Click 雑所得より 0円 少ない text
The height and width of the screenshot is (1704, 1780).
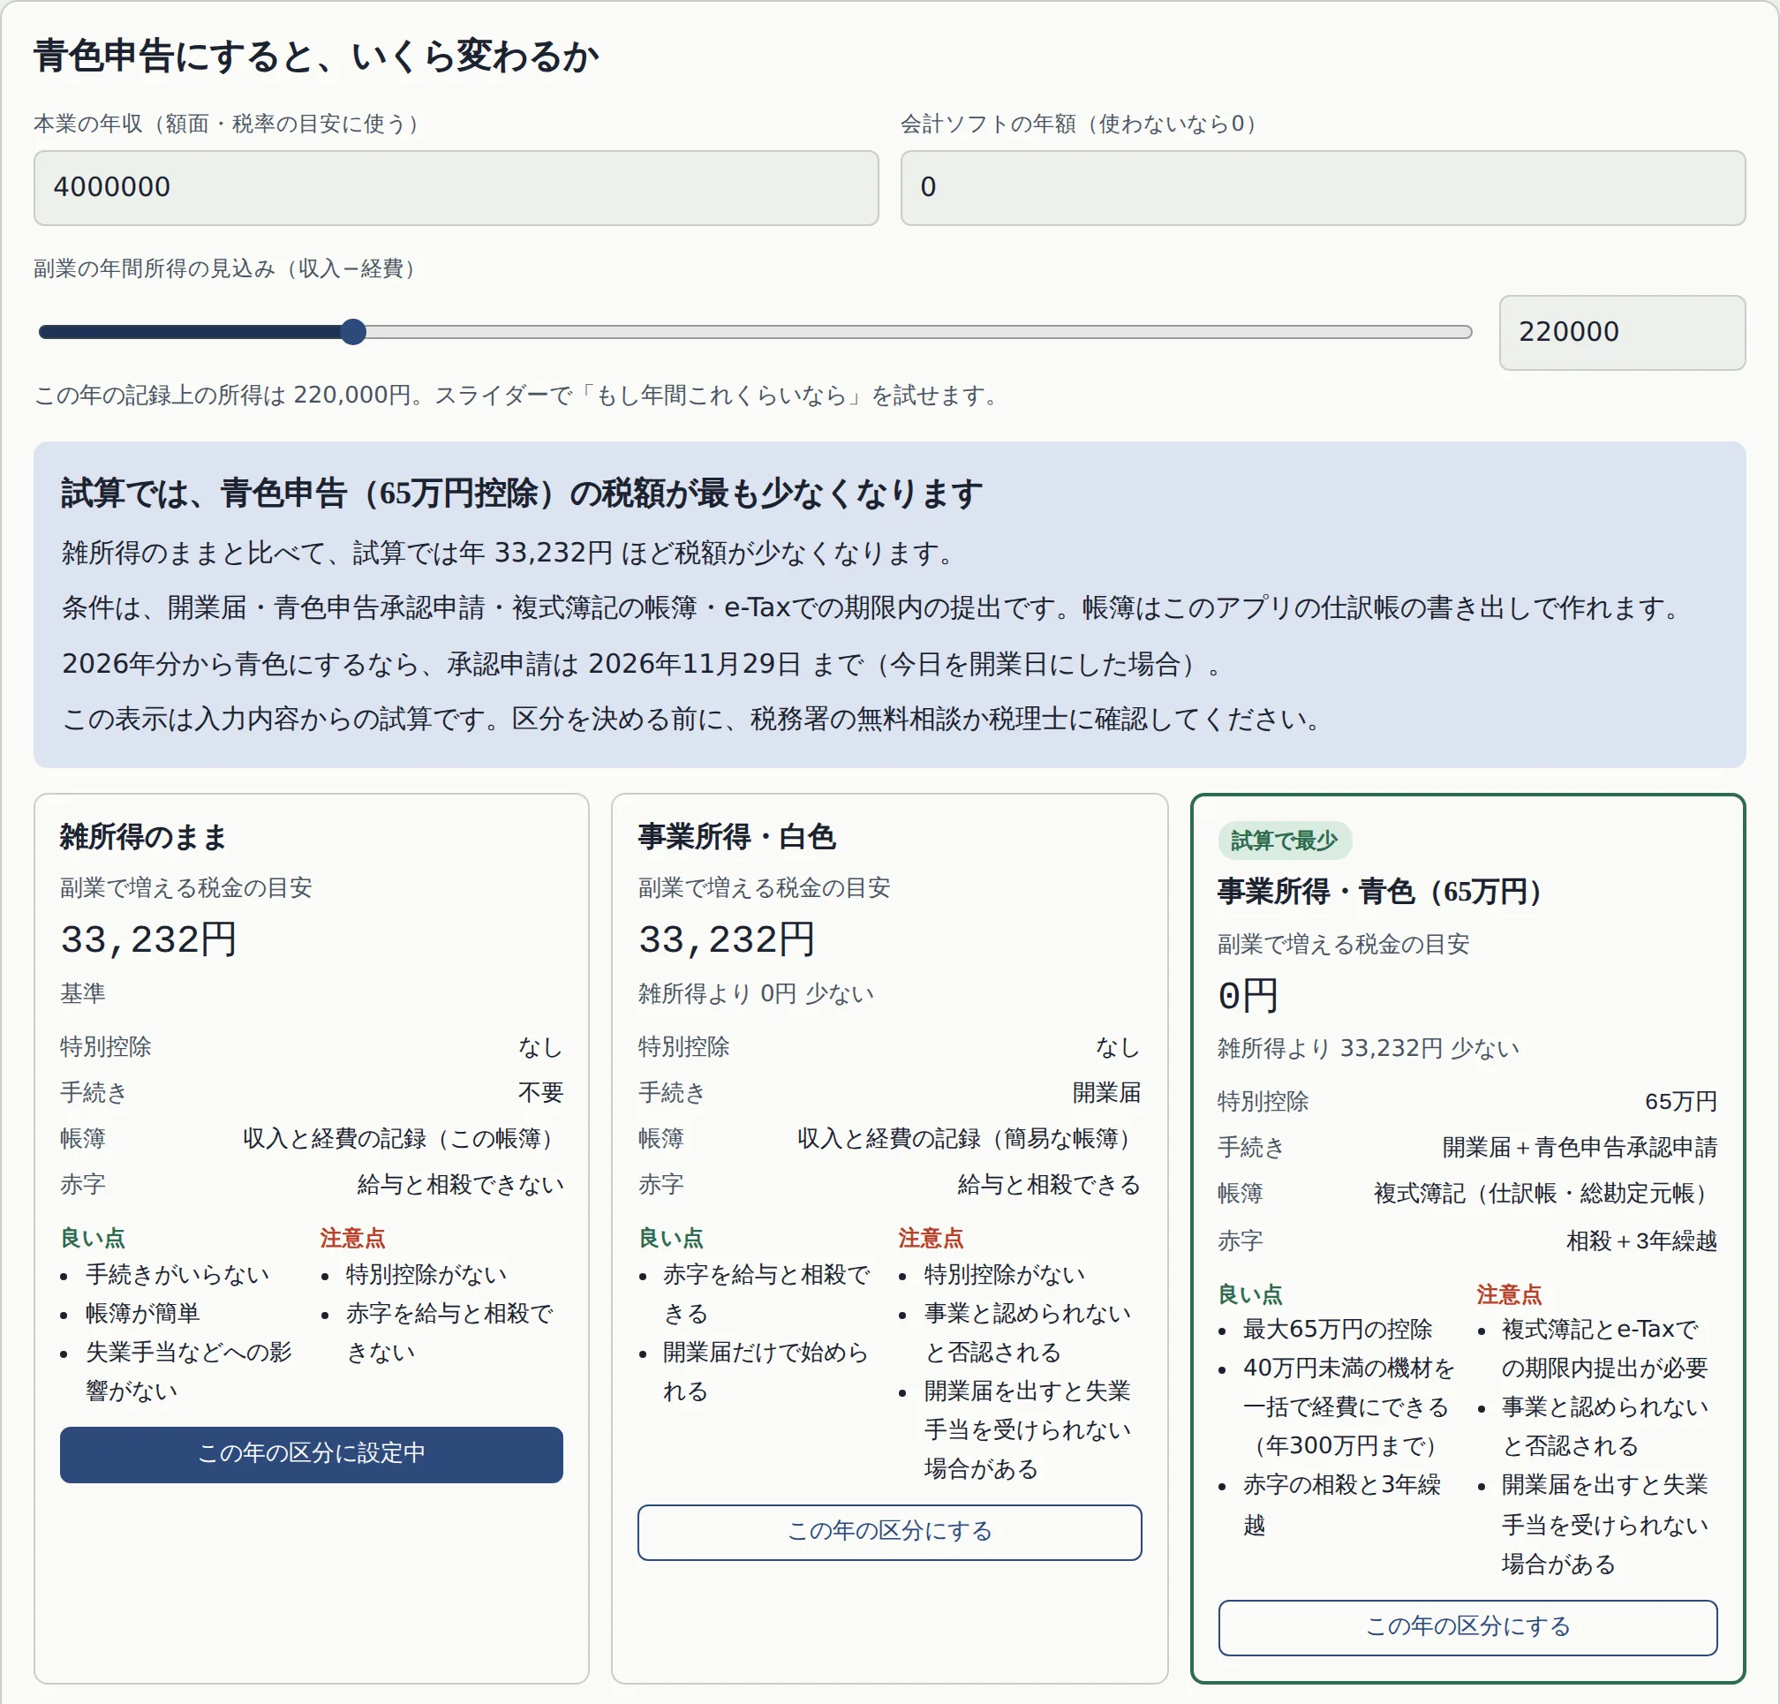click(756, 993)
